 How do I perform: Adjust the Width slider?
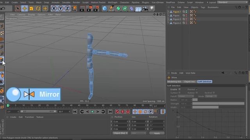[x=218, y=107]
